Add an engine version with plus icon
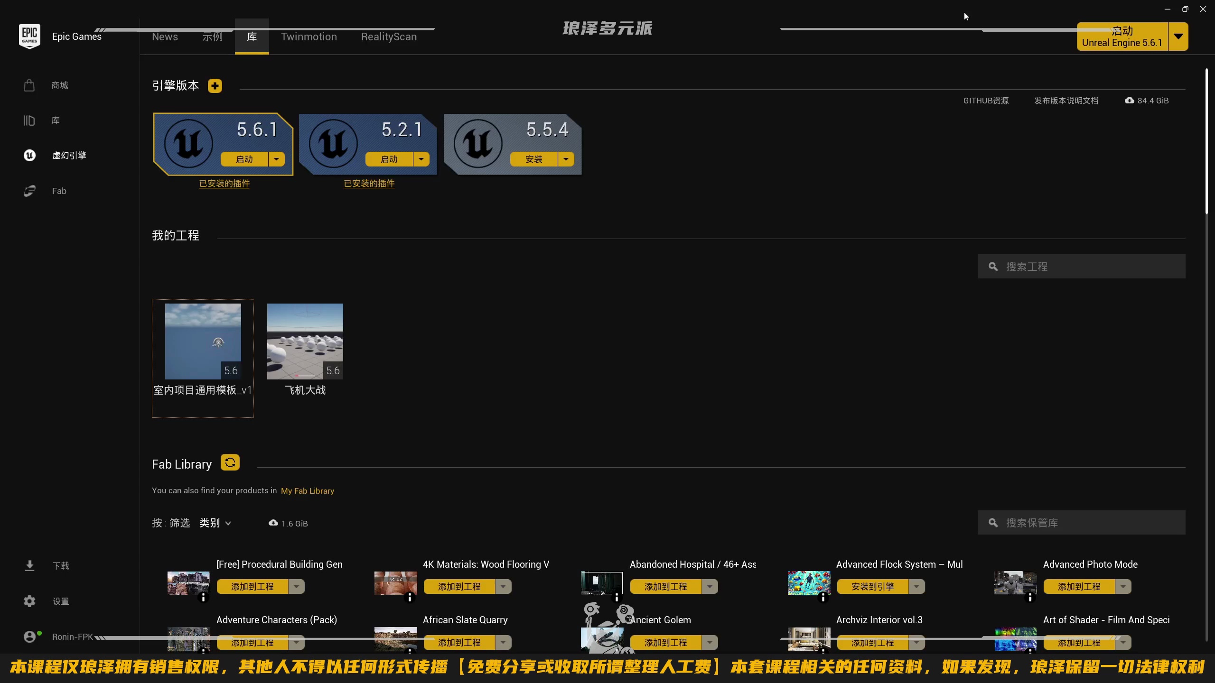This screenshot has width=1215, height=683. click(215, 86)
